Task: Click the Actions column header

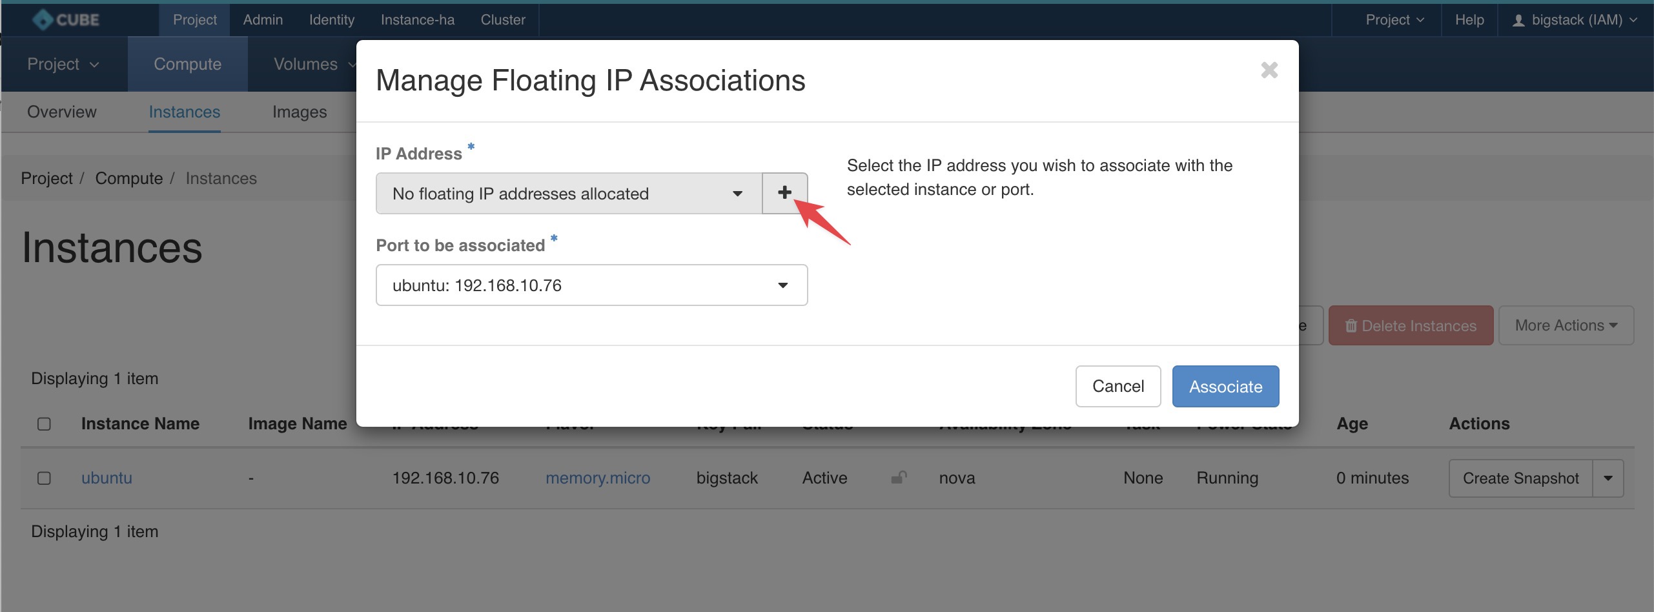Action: coord(1479,423)
